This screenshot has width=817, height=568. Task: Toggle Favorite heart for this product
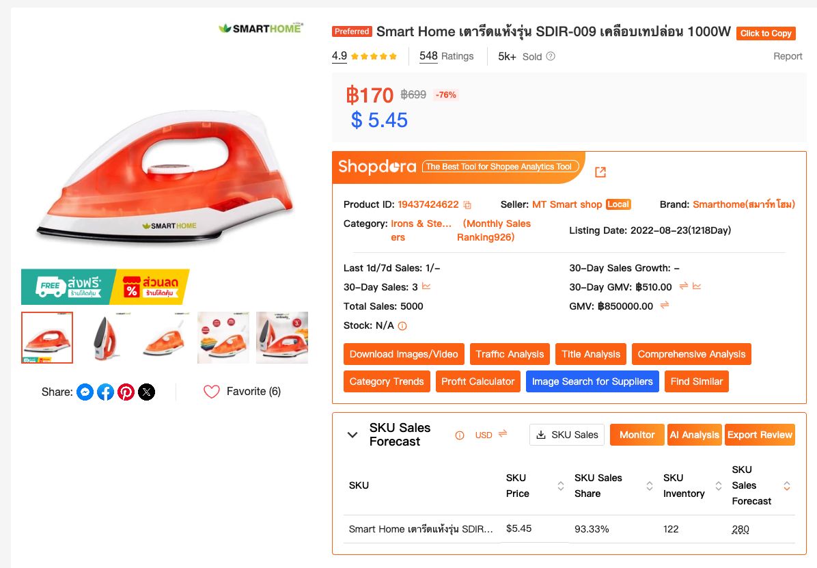pos(212,392)
